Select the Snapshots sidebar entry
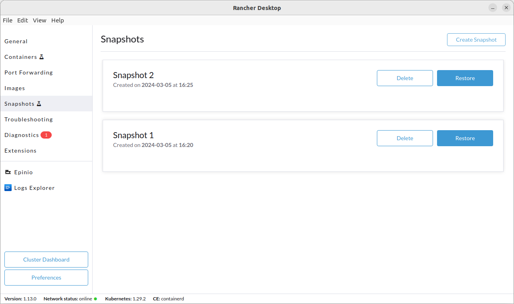514x304 pixels. 46,104
